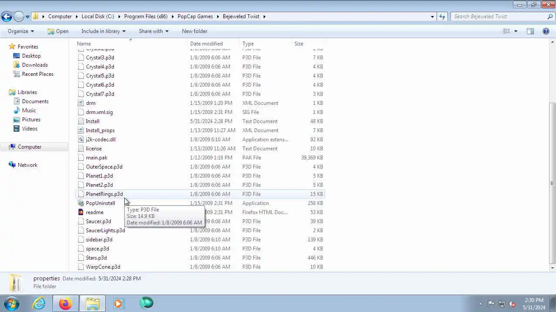The image size is (556, 312).
Task: Click the Forward navigation arrow button
Action: coord(19,16)
